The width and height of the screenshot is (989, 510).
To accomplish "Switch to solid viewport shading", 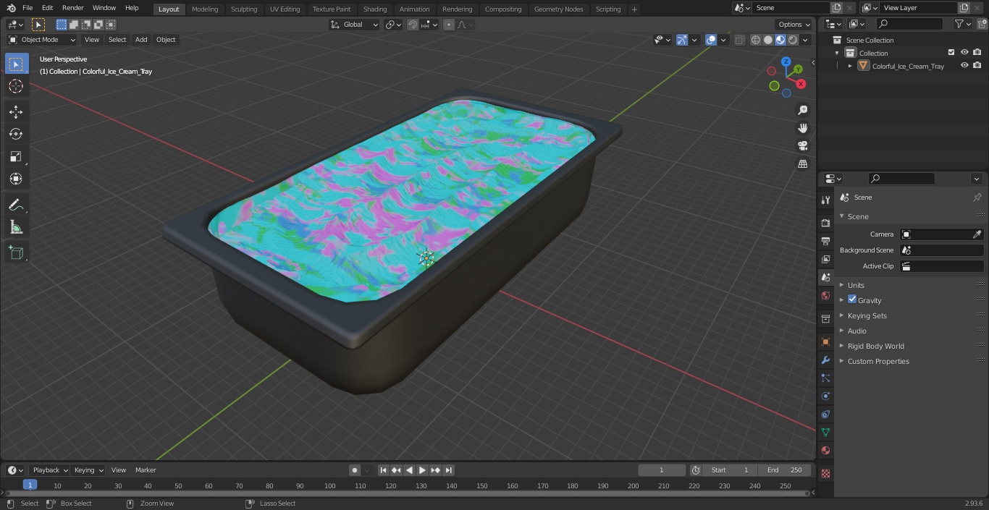I will pyautogui.click(x=768, y=40).
